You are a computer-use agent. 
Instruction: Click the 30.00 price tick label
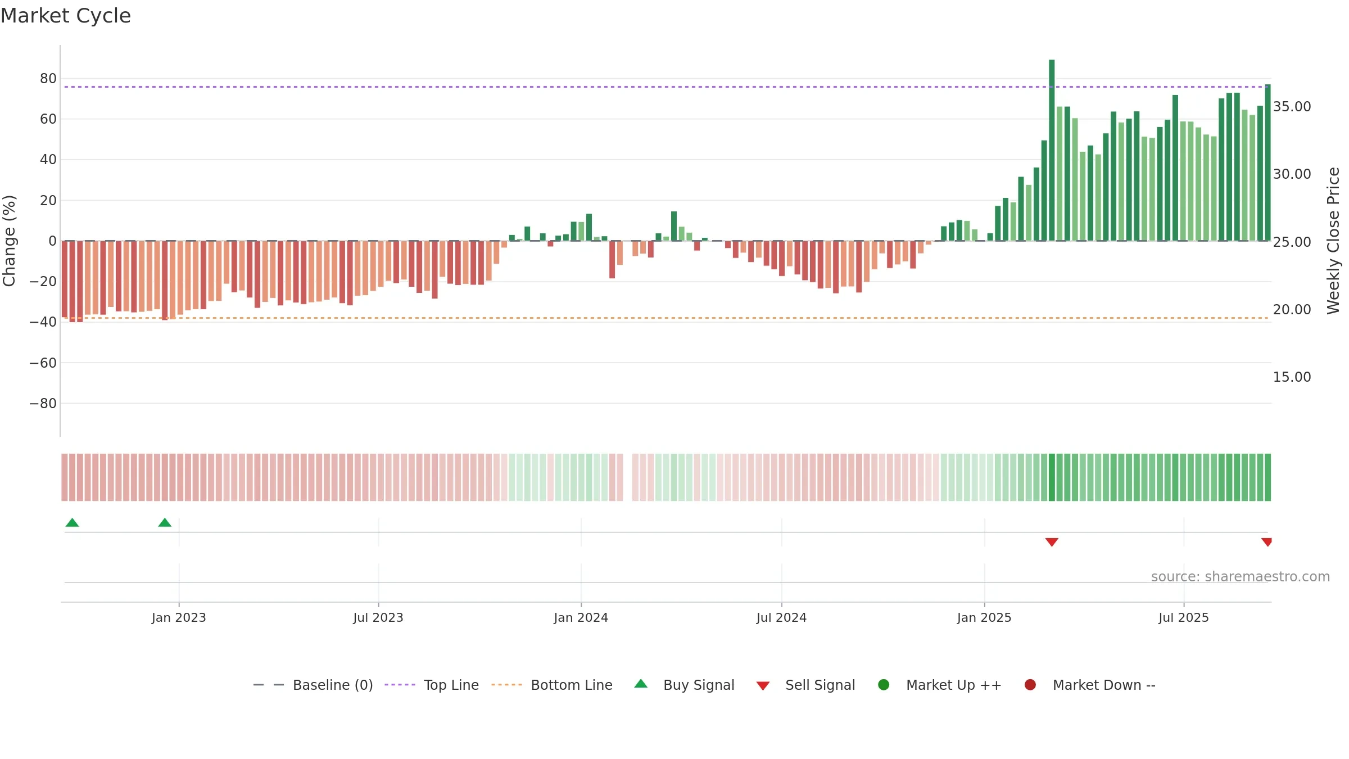point(1292,174)
